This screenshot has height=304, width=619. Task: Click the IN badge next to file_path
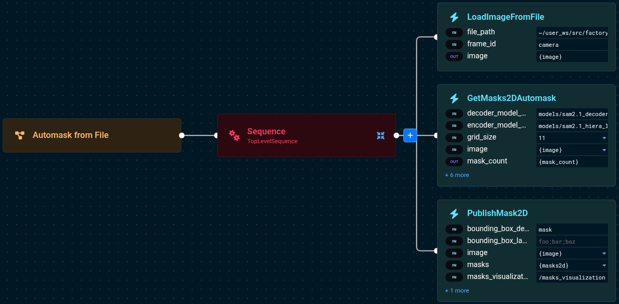tap(454, 32)
